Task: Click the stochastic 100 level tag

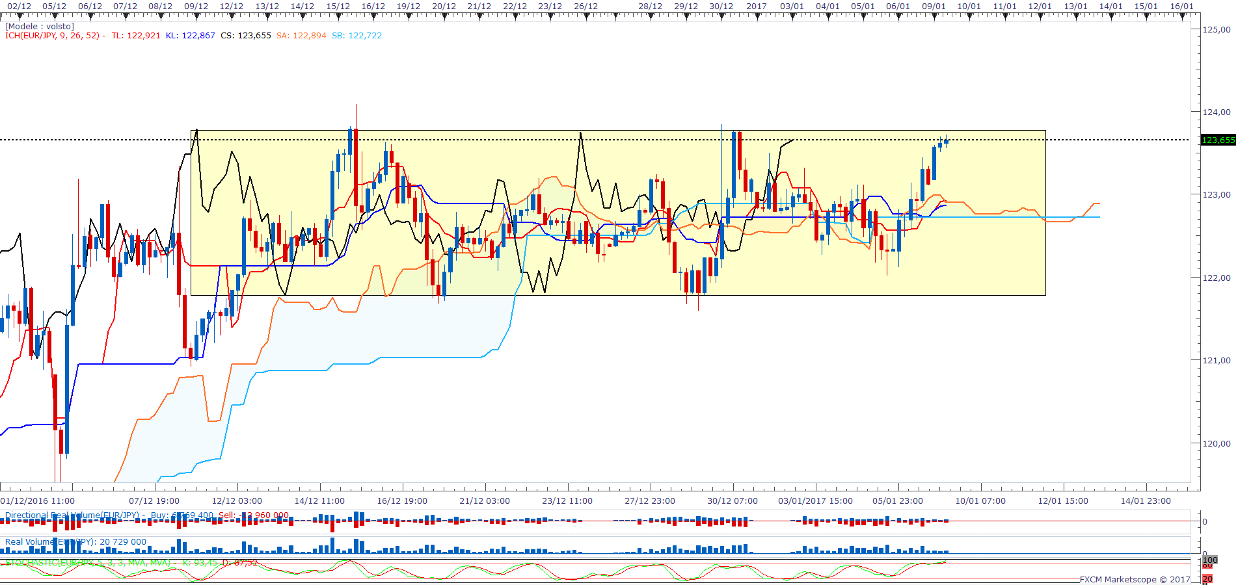Action: [x=1210, y=560]
